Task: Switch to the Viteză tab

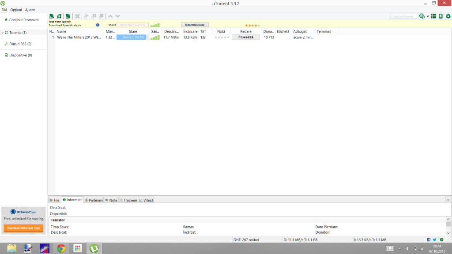Action: pos(146,200)
